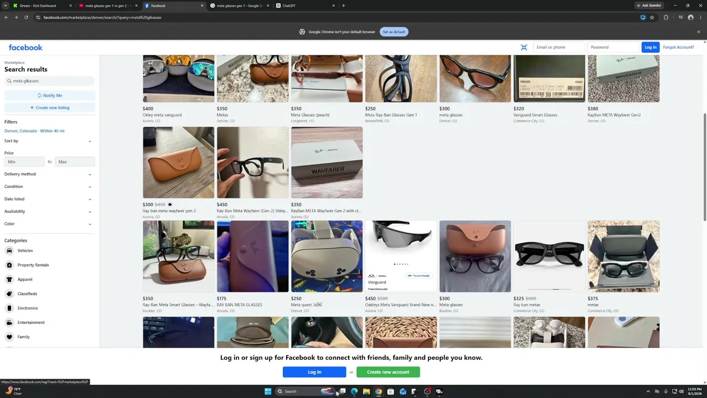The height and width of the screenshot is (398, 707).
Task: Click the Marketplace search box
Action: [x=49, y=81]
